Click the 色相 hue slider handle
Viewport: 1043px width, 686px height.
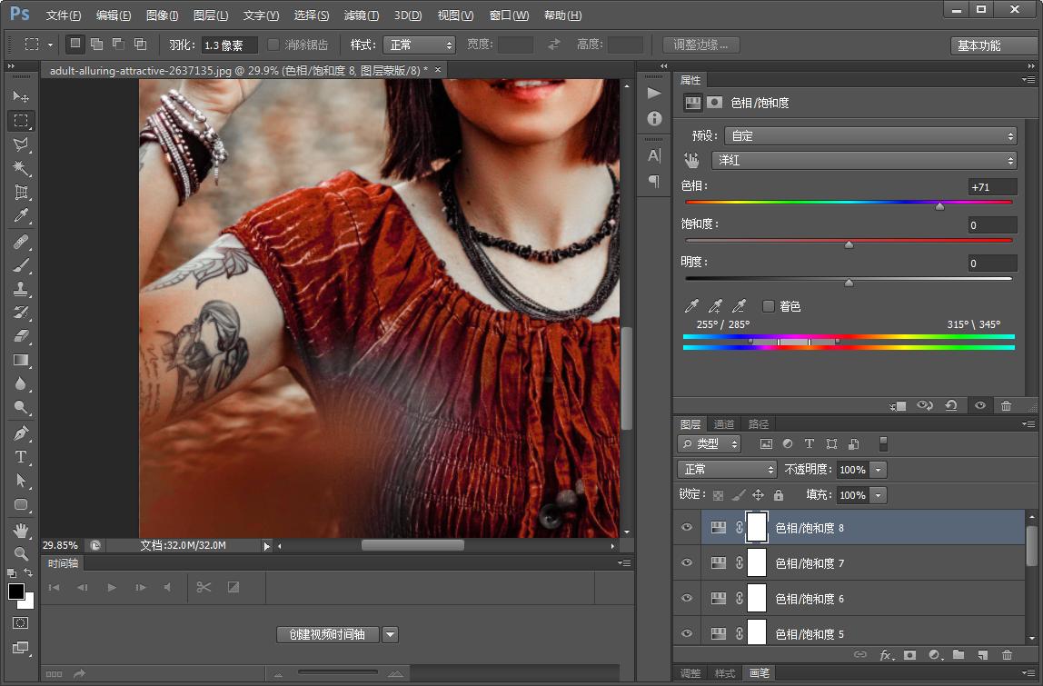(x=939, y=206)
